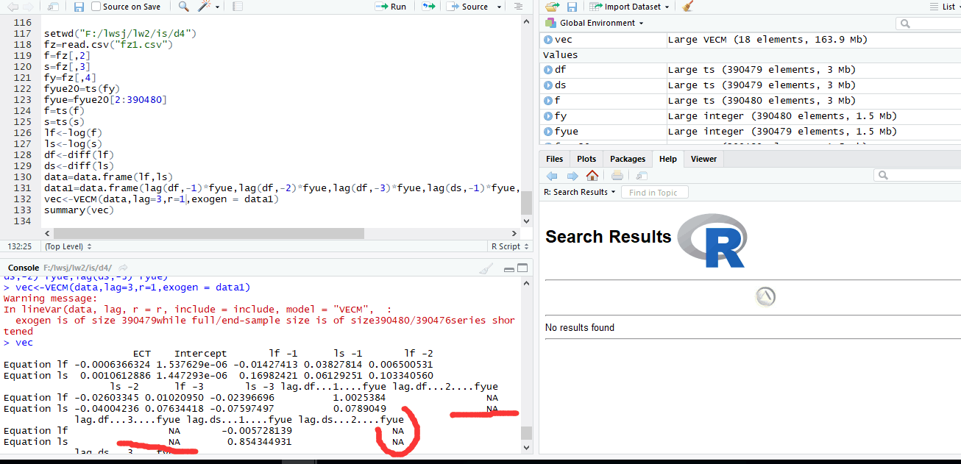Click the setwd line in the editor

tap(121, 34)
